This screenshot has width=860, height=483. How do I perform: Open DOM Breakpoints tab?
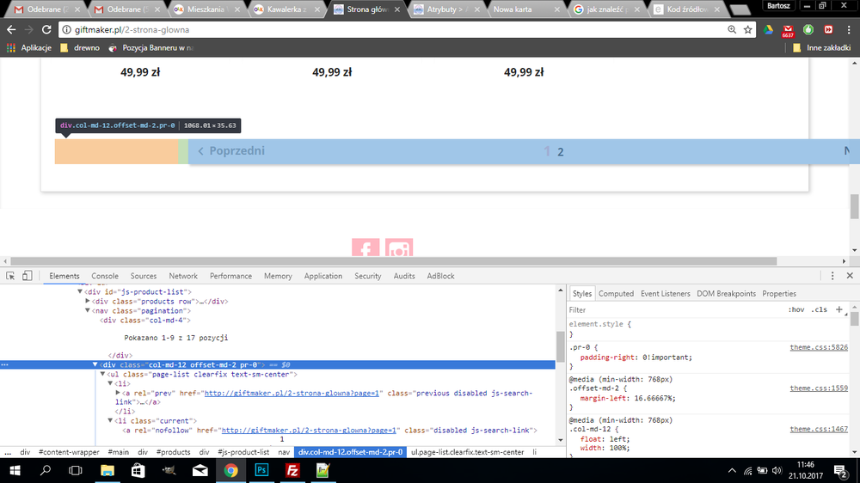pos(726,293)
